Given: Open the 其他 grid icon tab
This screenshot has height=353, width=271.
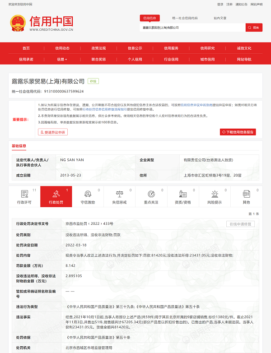Looking at the screenshot, I should [x=247, y=196].
